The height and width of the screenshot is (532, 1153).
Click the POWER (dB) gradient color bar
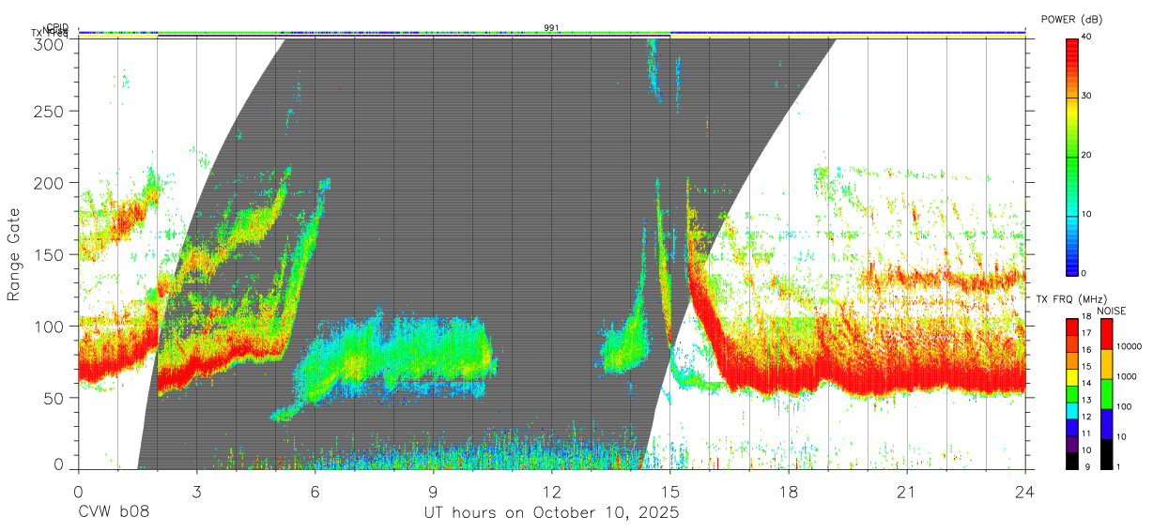pos(1071,156)
